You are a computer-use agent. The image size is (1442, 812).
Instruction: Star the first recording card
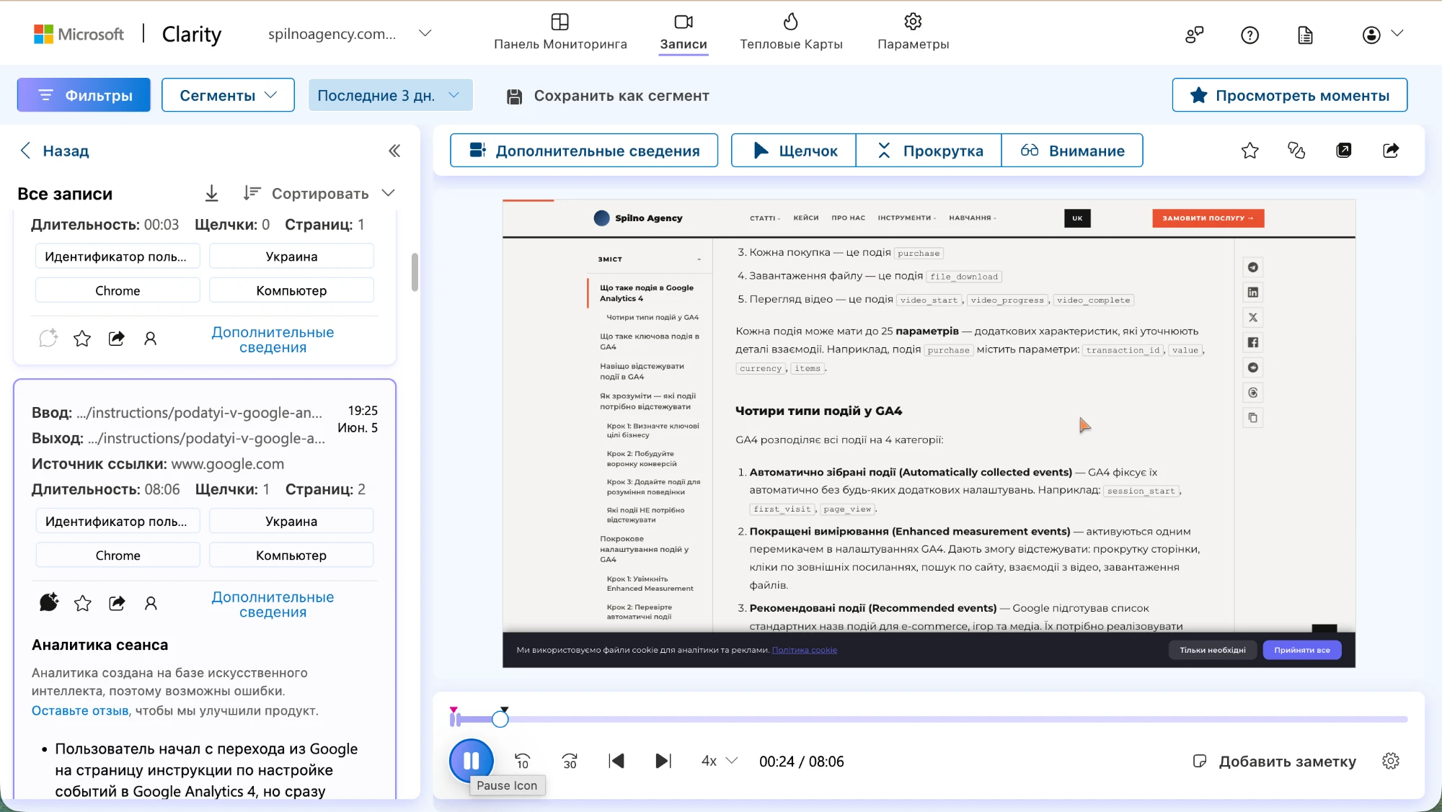click(82, 338)
